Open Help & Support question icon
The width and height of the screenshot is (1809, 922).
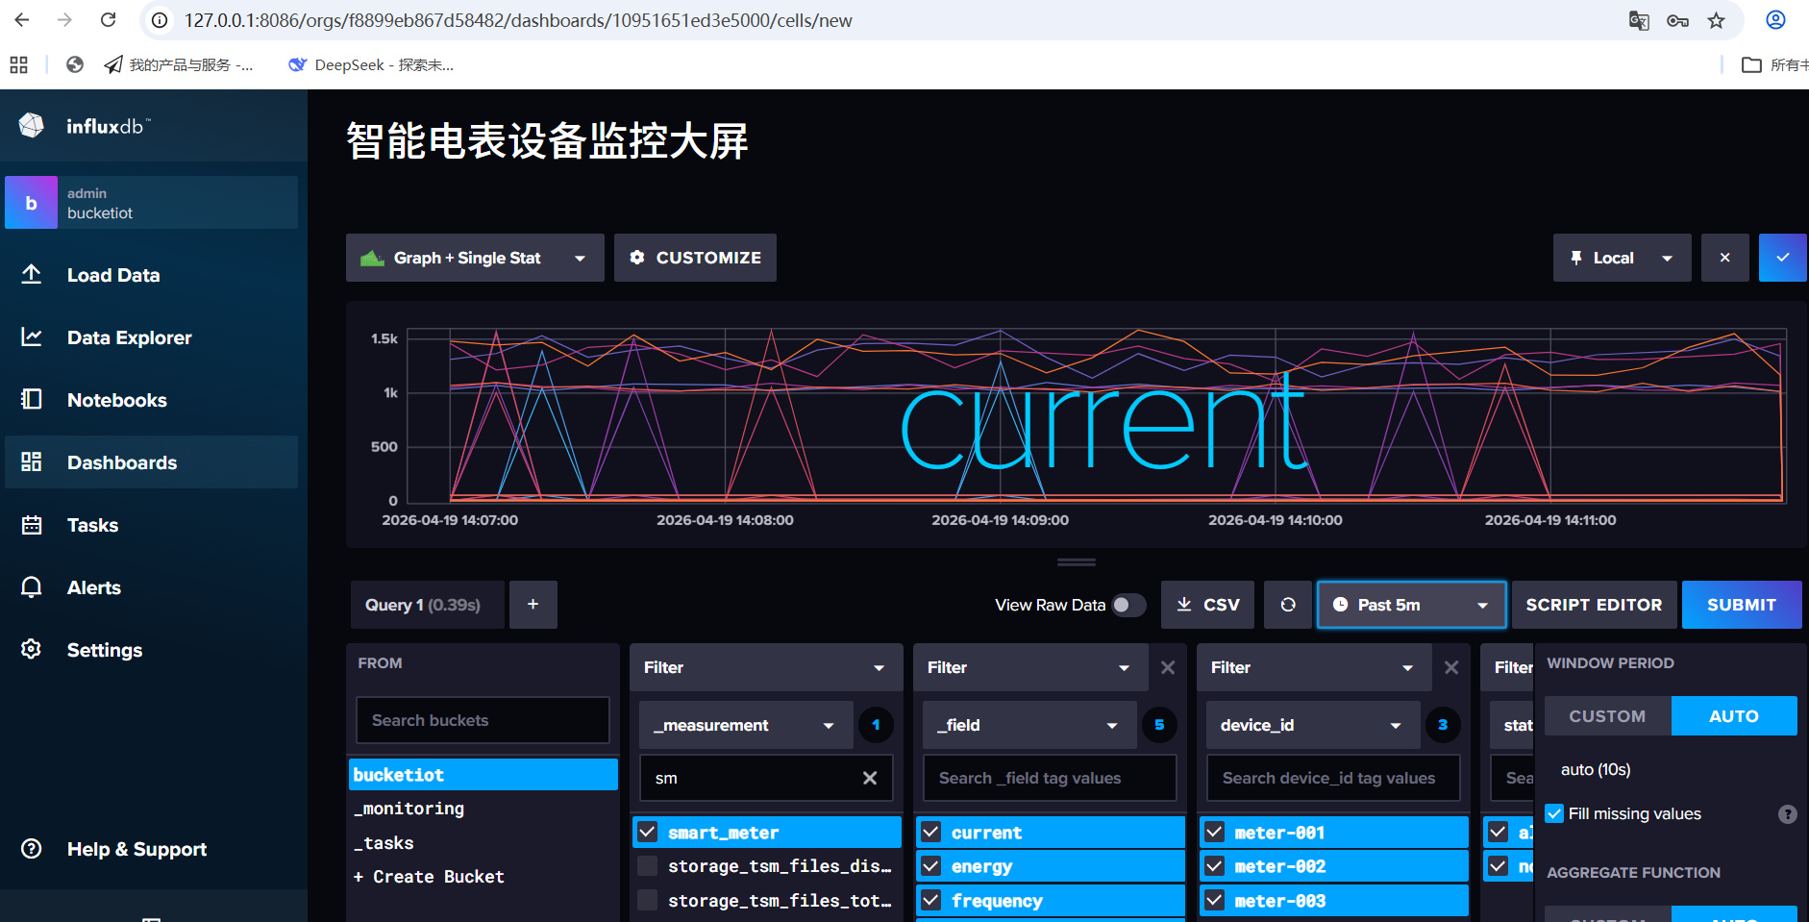coord(32,848)
